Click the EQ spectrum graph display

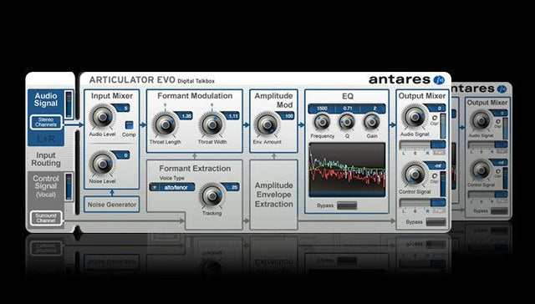pos(347,170)
